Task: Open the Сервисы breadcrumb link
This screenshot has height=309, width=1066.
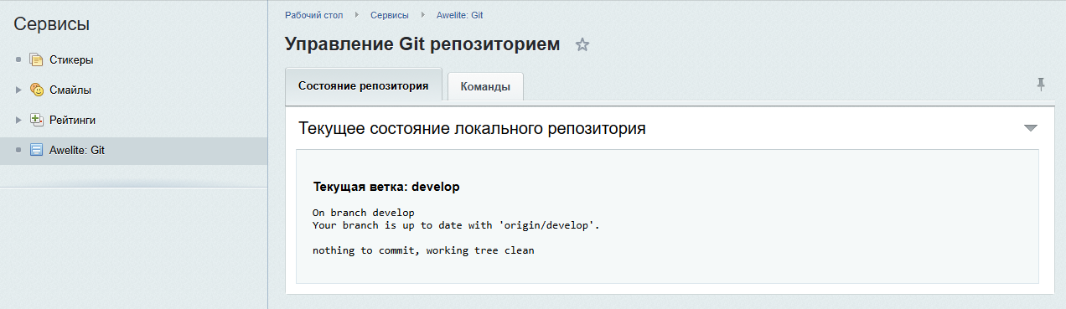Action: click(390, 15)
